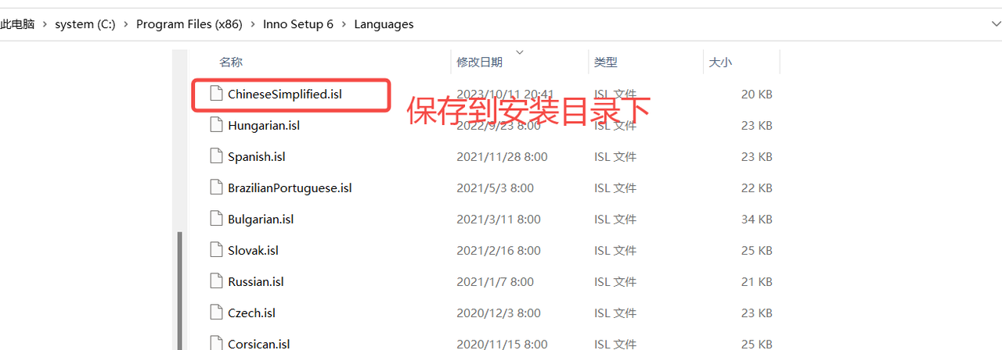Image resolution: width=1002 pixels, height=350 pixels.
Task: Click the Slovak.isl file icon
Action: [216, 250]
